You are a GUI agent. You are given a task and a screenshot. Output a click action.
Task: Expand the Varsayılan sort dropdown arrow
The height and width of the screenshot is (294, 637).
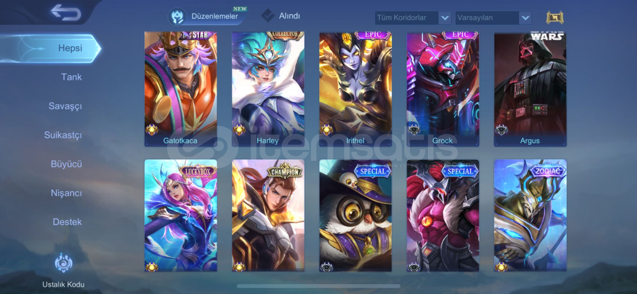525,18
